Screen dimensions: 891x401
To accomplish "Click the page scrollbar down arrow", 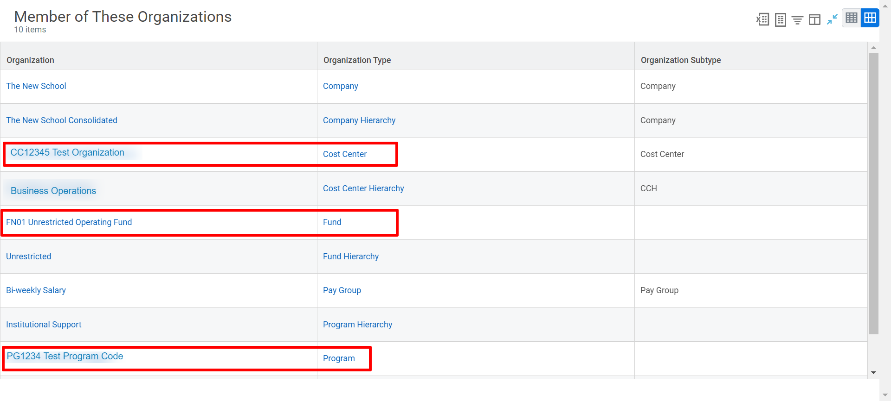I will pyautogui.click(x=885, y=395).
